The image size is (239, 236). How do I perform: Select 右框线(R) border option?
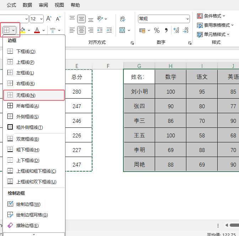coord(34,83)
